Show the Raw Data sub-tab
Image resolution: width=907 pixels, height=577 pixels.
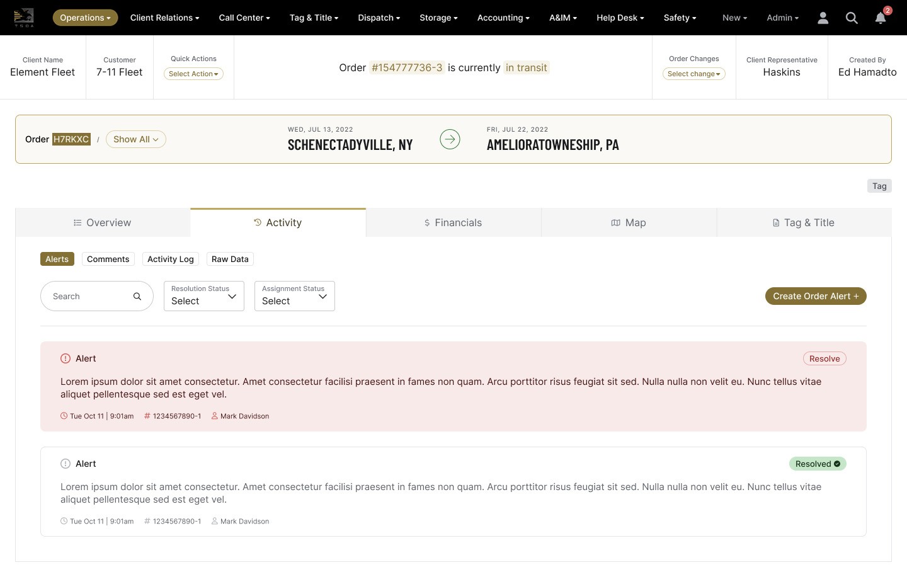coord(230,259)
